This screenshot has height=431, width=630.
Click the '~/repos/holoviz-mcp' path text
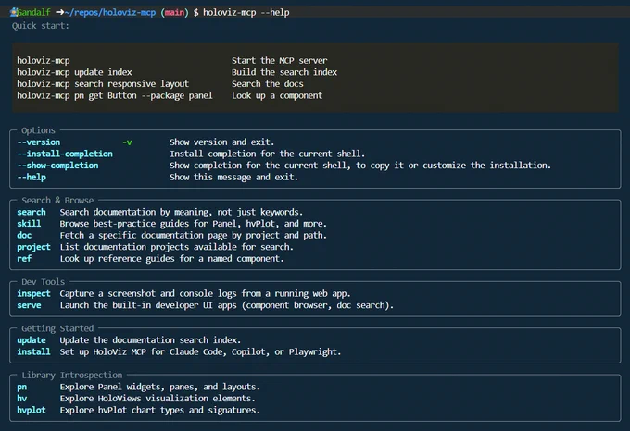pos(110,12)
